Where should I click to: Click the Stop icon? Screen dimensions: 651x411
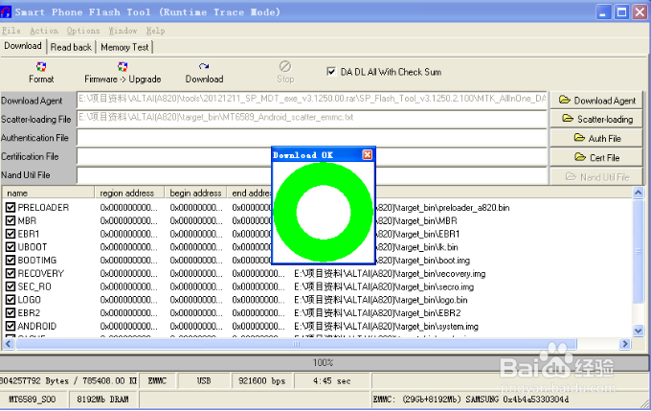tap(285, 66)
